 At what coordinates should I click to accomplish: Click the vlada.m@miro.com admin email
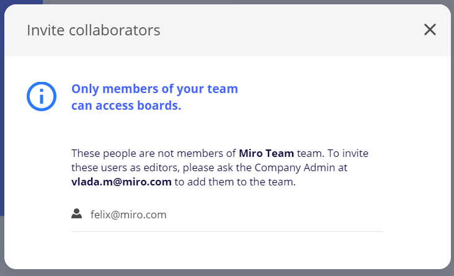click(x=121, y=182)
